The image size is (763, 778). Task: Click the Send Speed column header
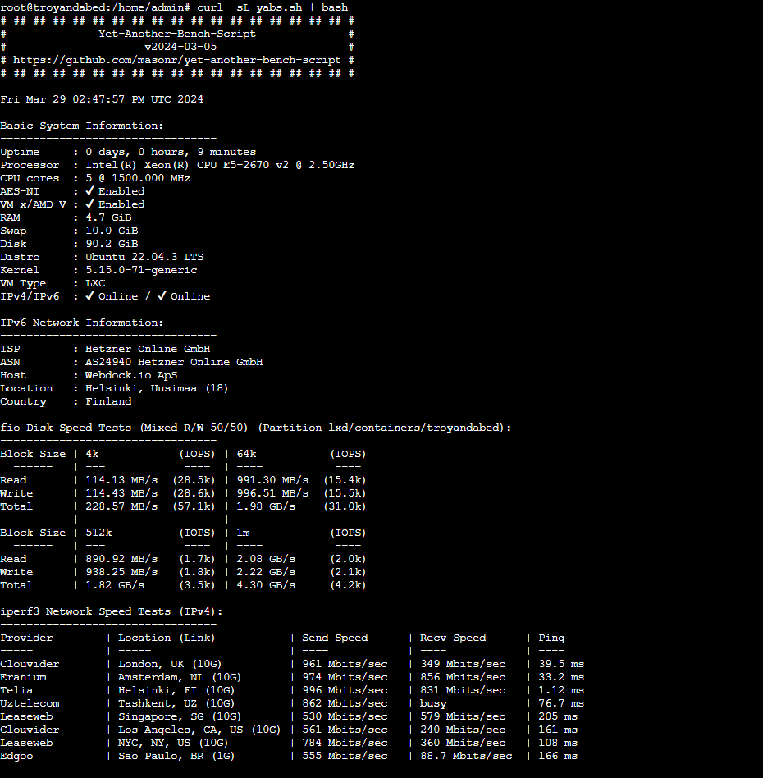(x=335, y=638)
